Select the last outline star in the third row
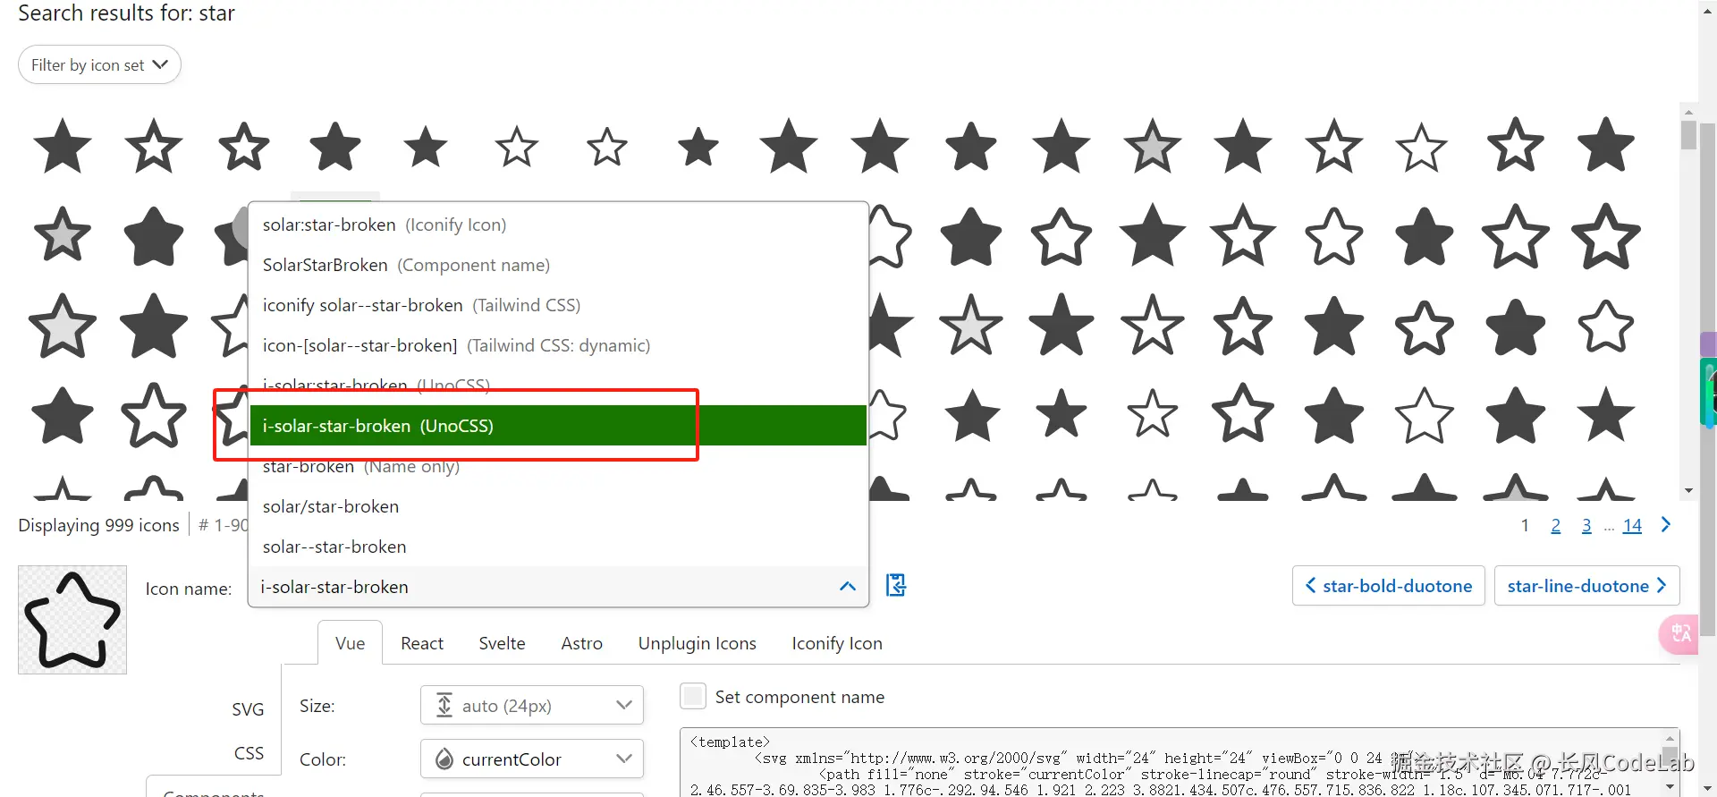This screenshot has height=797, width=1717. pyautogui.click(x=1606, y=326)
